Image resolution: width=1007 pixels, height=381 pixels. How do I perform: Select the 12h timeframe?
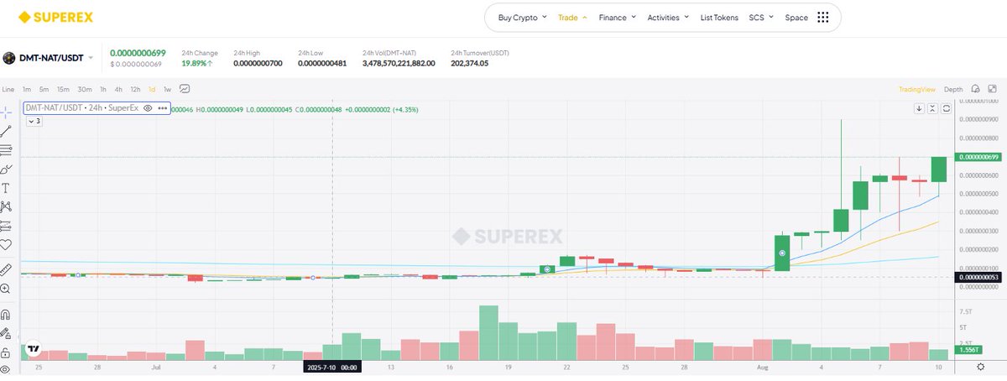[135, 89]
